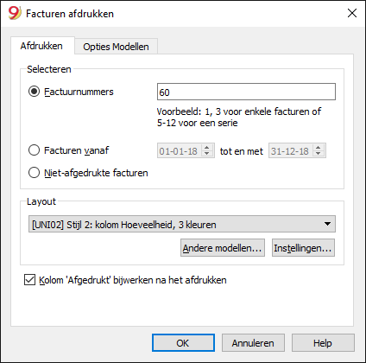
Task: Increase the end date 31-12-18 with up arrow
Action: click(x=319, y=147)
